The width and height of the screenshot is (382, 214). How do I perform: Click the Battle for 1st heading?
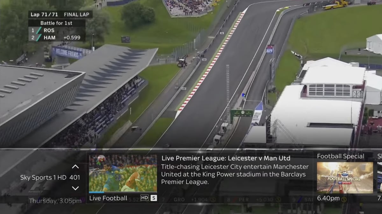pos(56,23)
